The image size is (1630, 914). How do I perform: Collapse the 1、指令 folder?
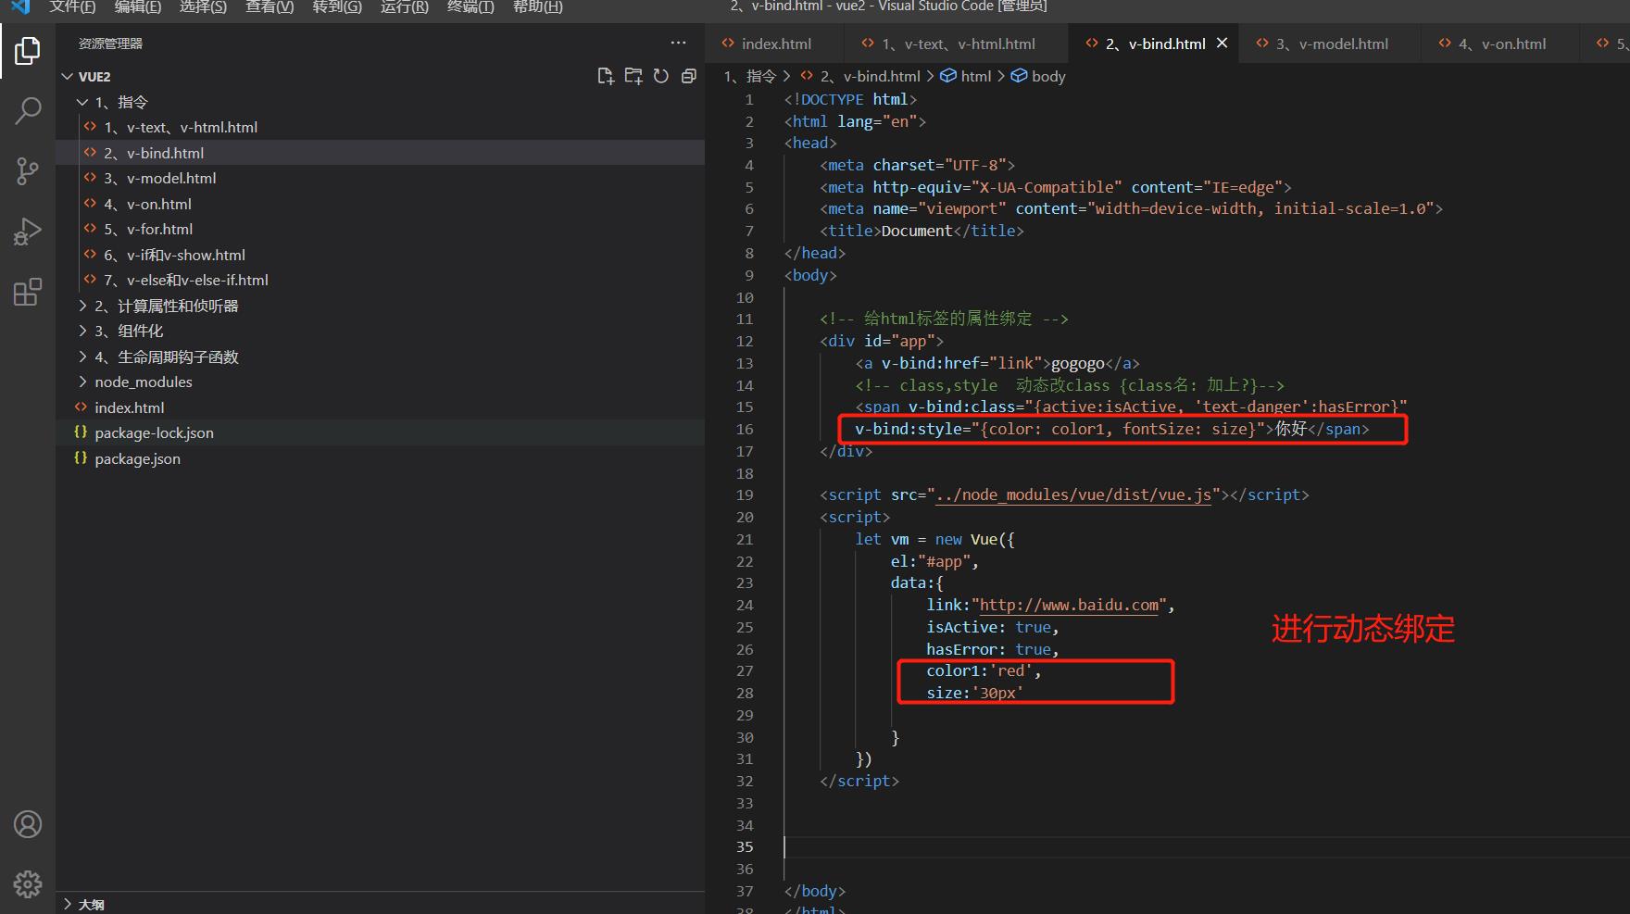(x=380, y=102)
